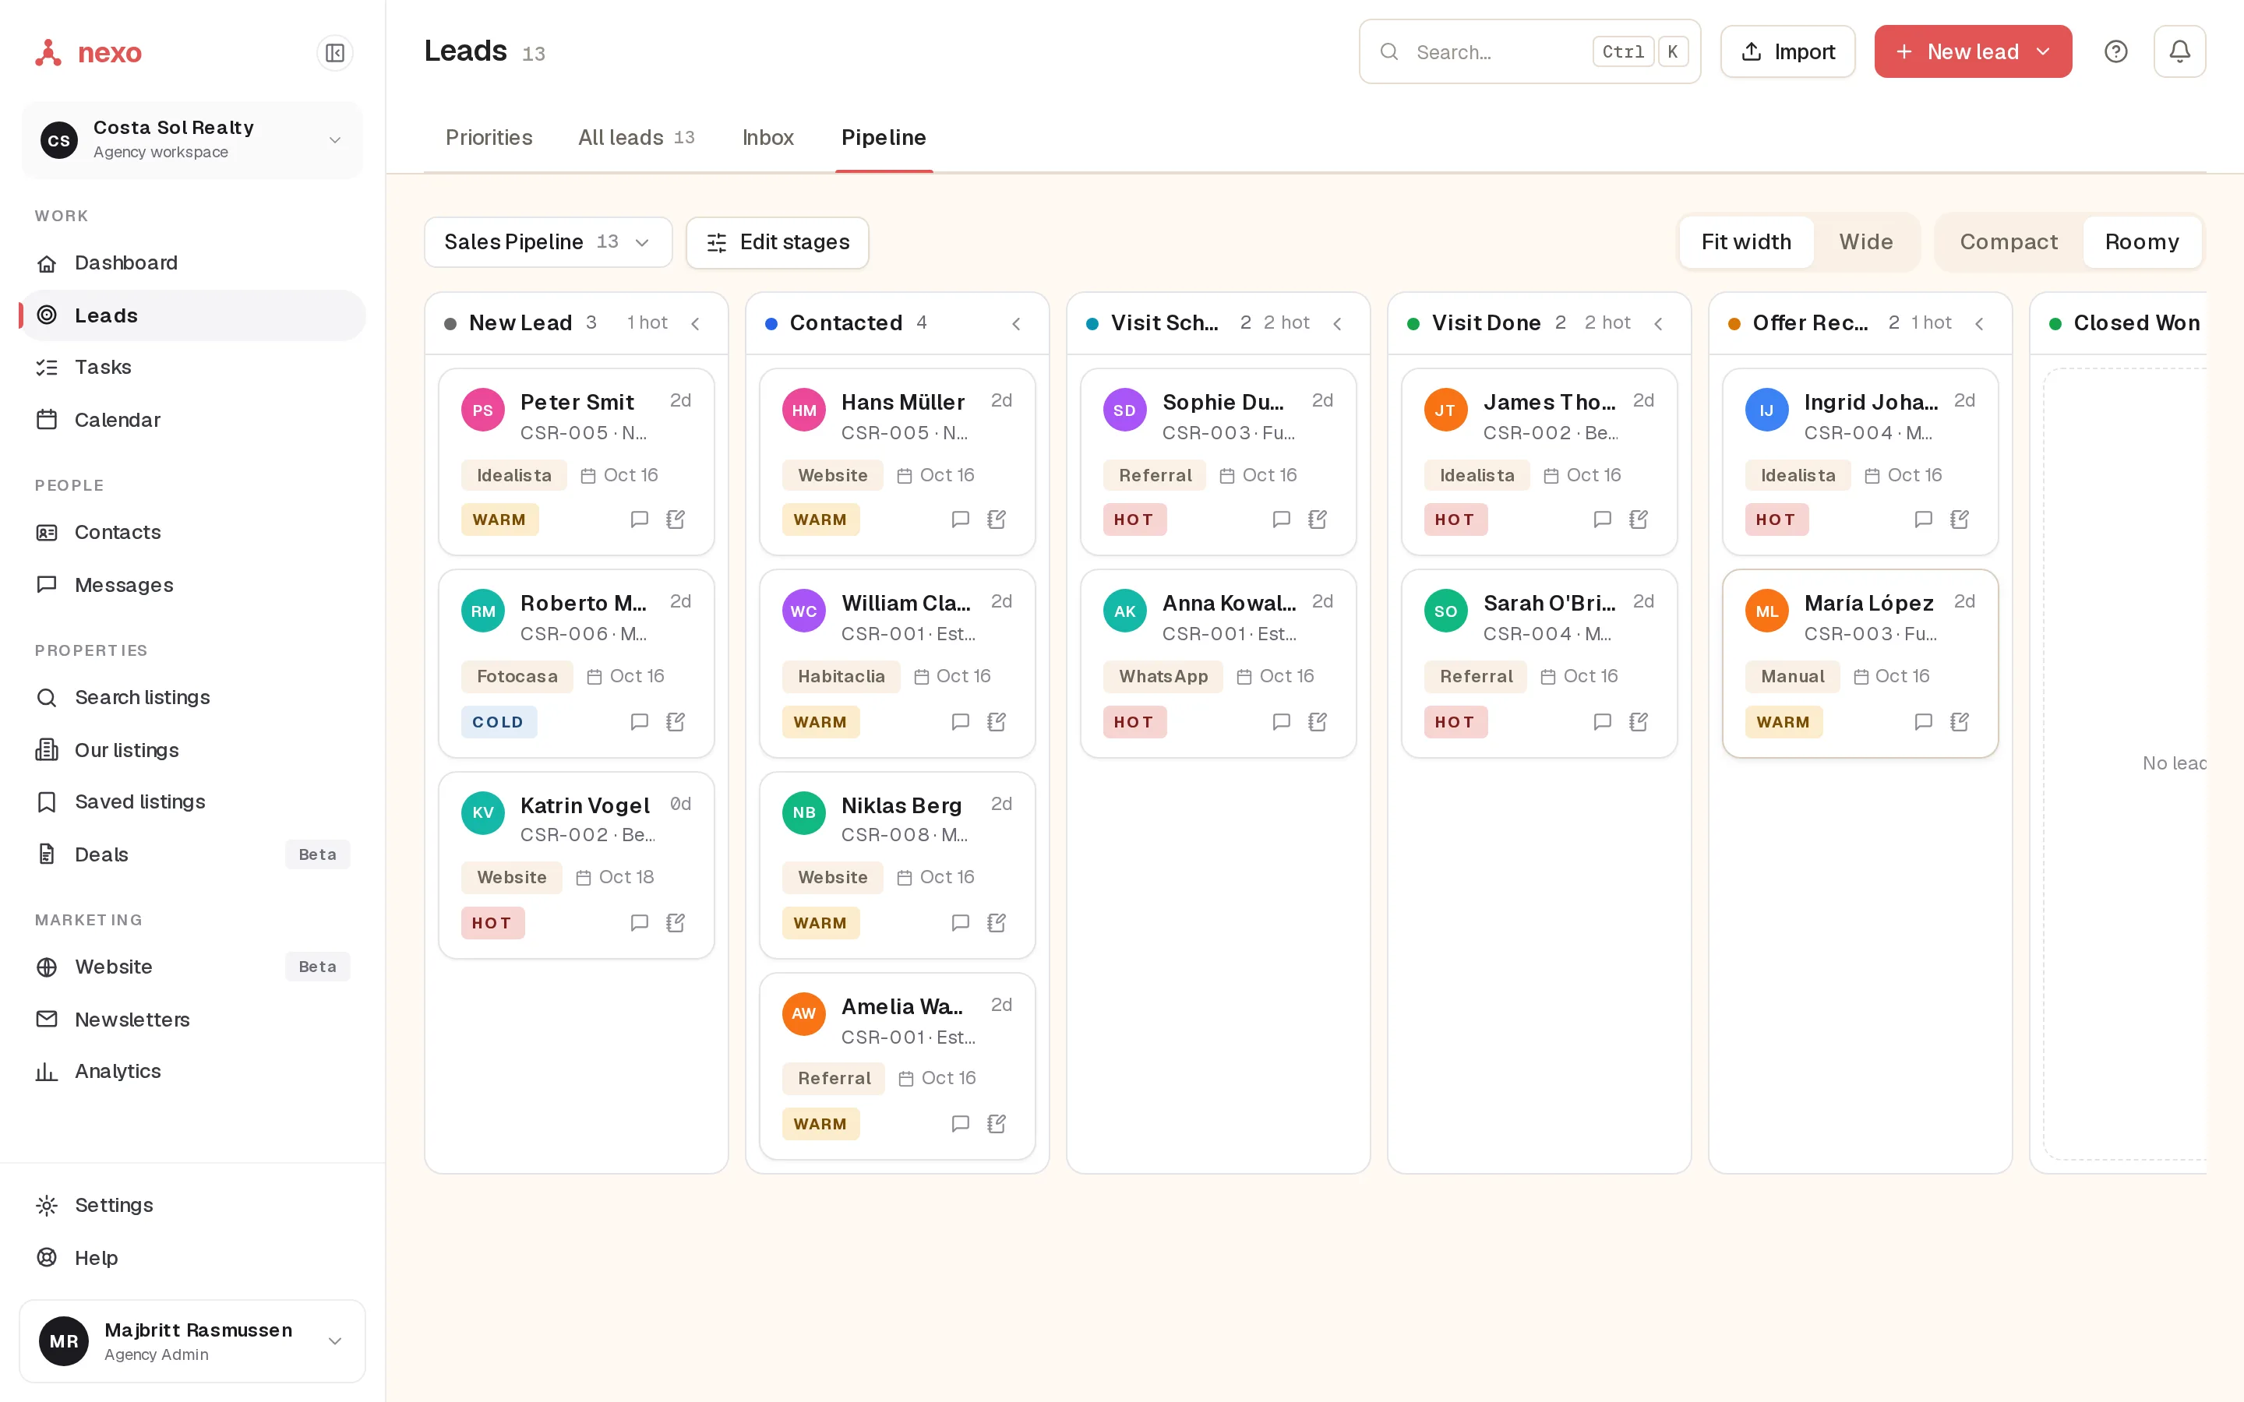Click the Import button
Image resolution: width=2244 pixels, height=1402 pixels.
1787,52
